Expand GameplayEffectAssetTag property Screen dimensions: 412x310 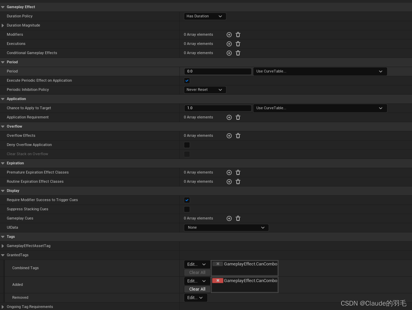point(3,246)
